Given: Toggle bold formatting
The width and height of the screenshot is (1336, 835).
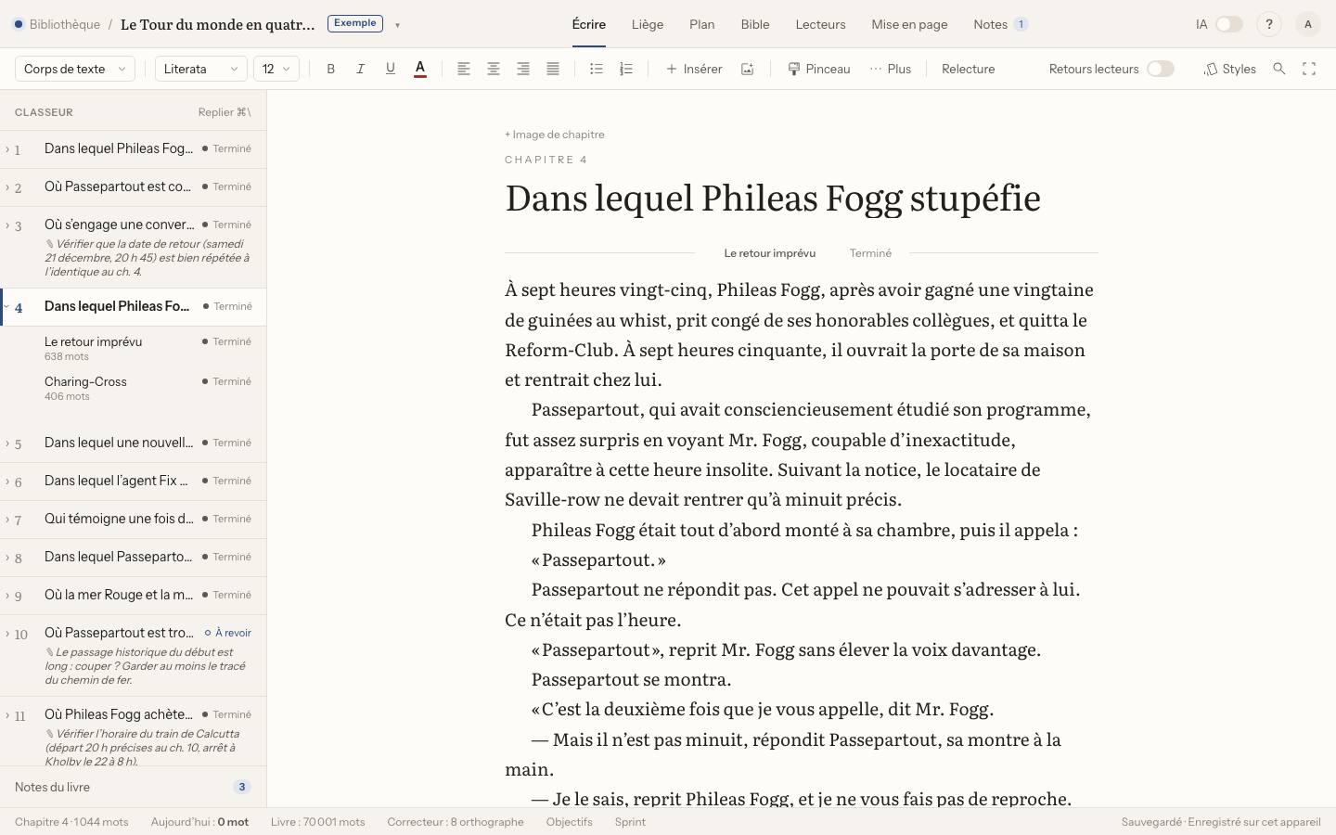Looking at the screenshot, I should [331, 69].
